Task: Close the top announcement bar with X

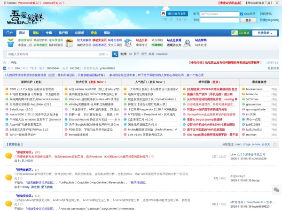Action: [277, 3]
